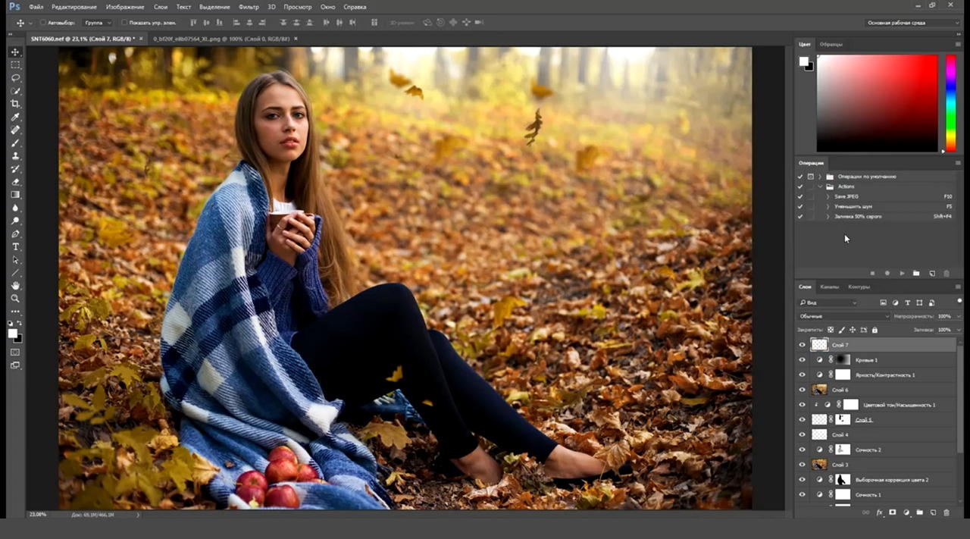The image size is (970, 539).
Task: Start recording in the Операции panel
Action: click(x=887, y=273)
